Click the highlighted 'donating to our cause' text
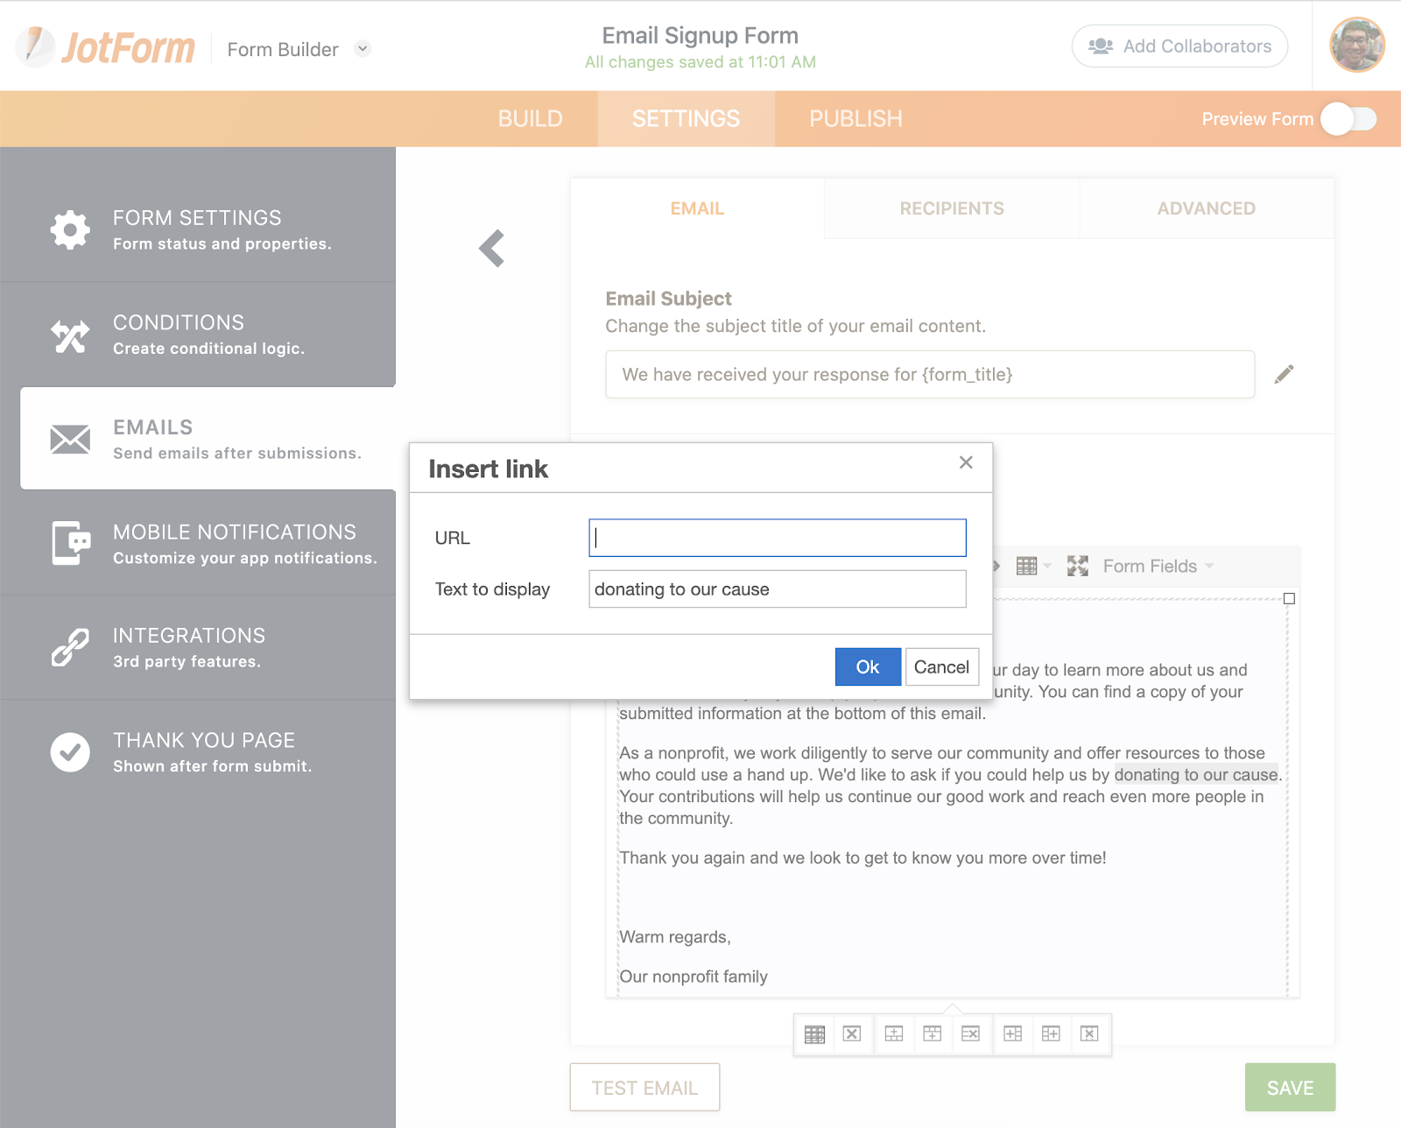This screenshot has width=1401, height=1128. (1196, 775)
